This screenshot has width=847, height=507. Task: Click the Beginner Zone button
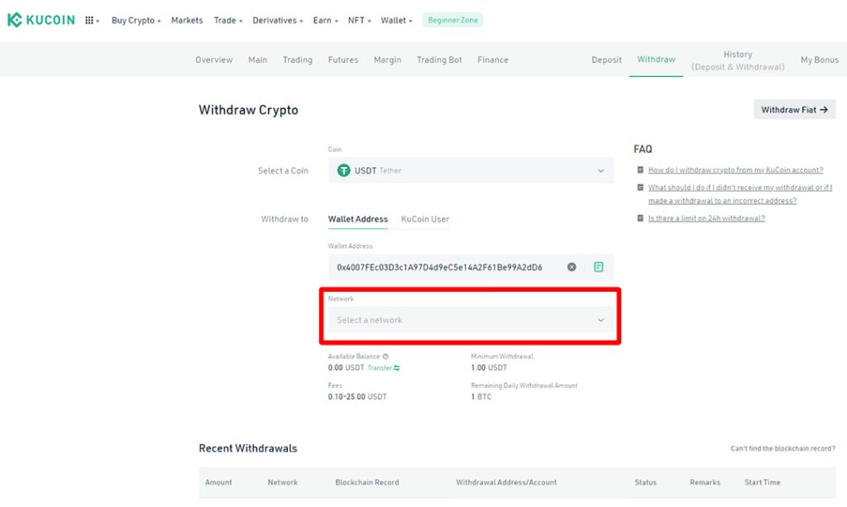[452, 20]
